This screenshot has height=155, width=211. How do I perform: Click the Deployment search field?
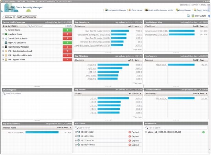(176, 128)
